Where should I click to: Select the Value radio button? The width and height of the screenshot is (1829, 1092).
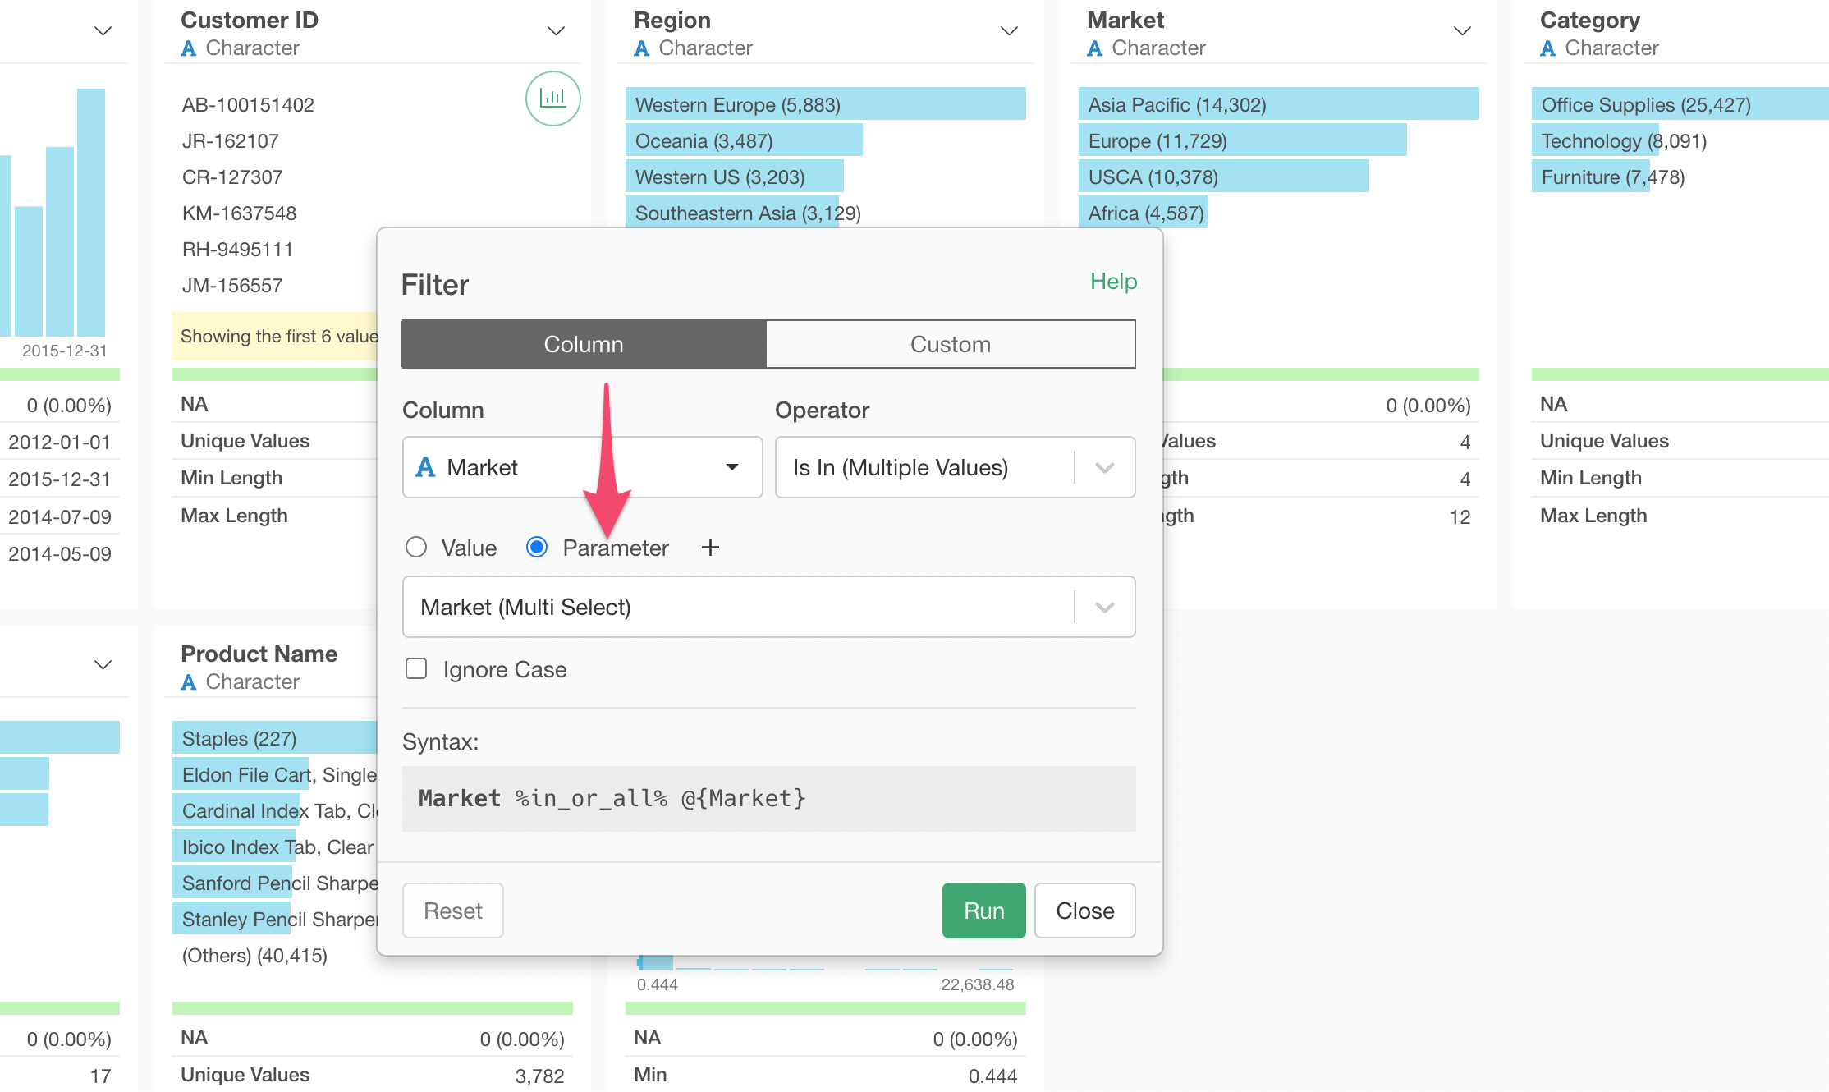point(416,548)
